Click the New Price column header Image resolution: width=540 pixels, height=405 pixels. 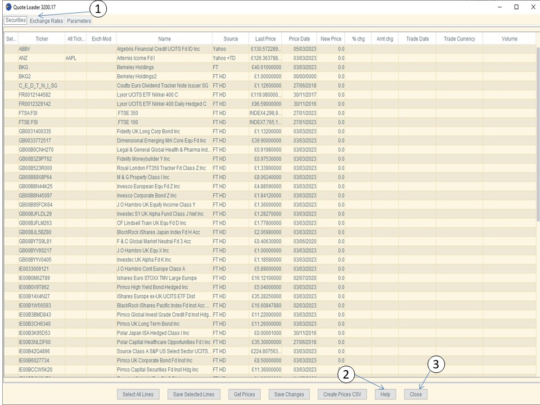click(331, 39)
